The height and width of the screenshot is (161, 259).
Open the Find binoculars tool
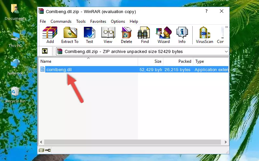coord(145,35)
